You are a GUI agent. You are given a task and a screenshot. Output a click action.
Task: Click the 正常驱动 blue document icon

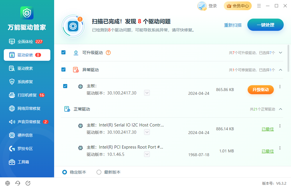pos(67,109)
